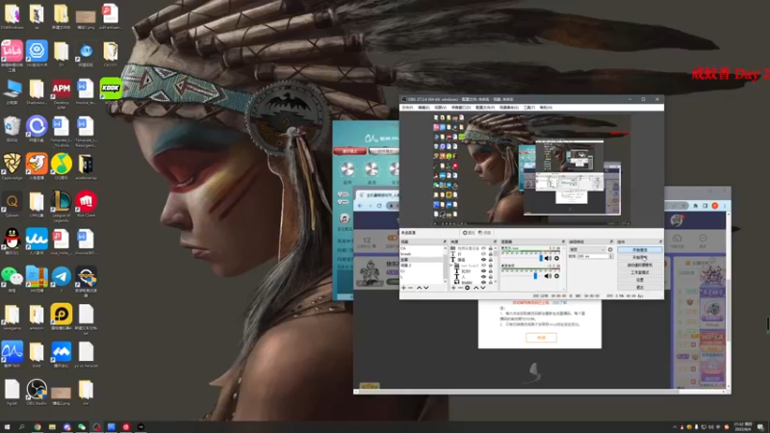Open the League of Legends desktop icon
770x433 pixels.
pyautogui.click(x=61, y=206)
